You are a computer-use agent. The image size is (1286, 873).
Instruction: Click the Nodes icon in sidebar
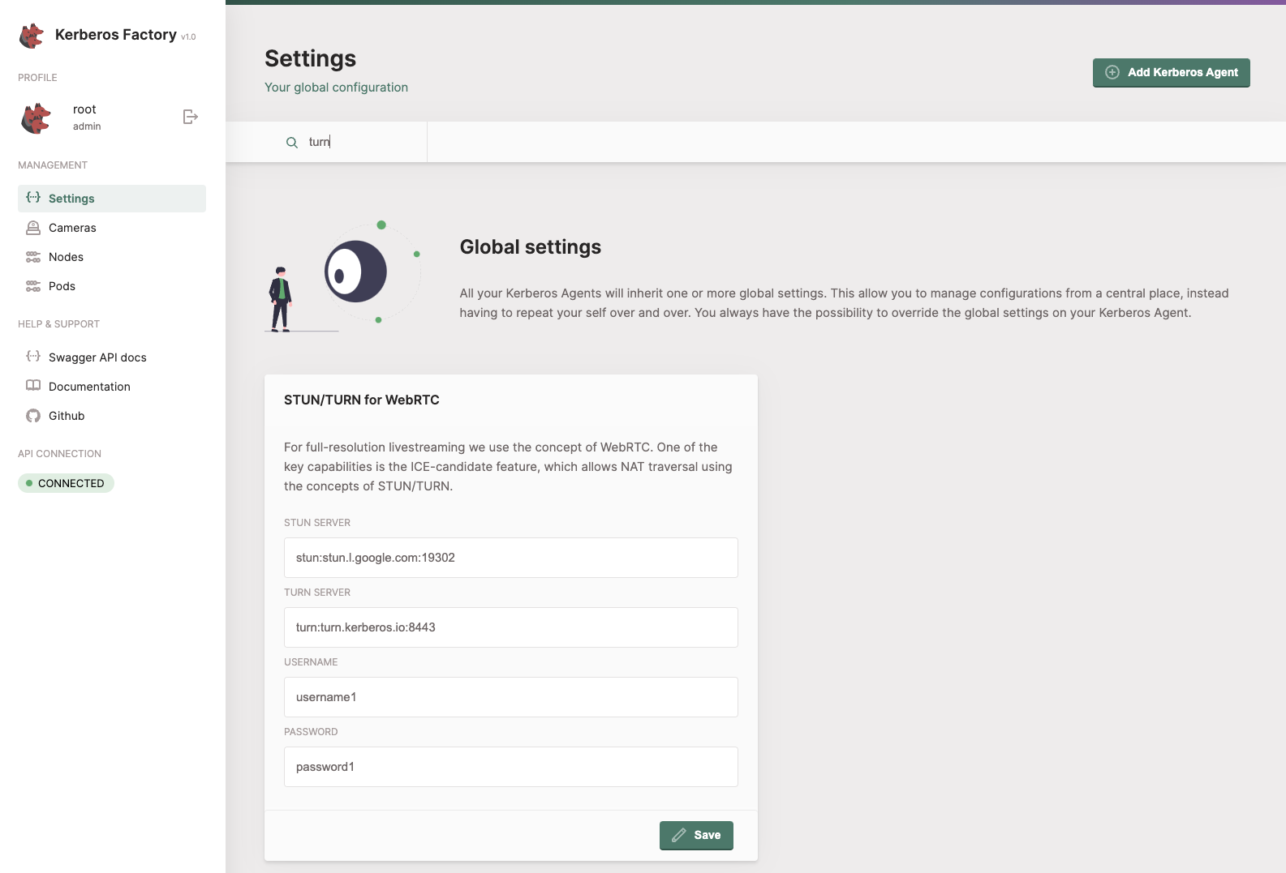tap(33, 257)
